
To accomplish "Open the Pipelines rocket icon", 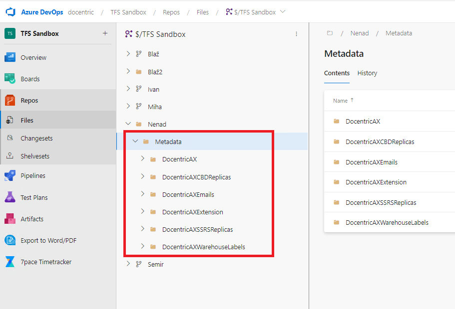I will 10,175.
